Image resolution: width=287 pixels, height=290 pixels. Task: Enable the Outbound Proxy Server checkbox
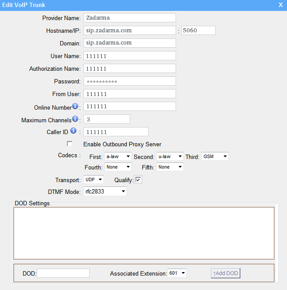pyautogui.click(x=69, y=144)
